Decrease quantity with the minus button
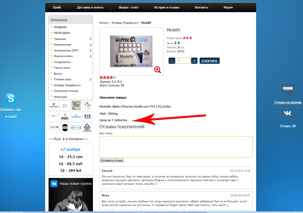Viewport: 303px width, 213px height. pyautogui.click(x=172, y=61)
